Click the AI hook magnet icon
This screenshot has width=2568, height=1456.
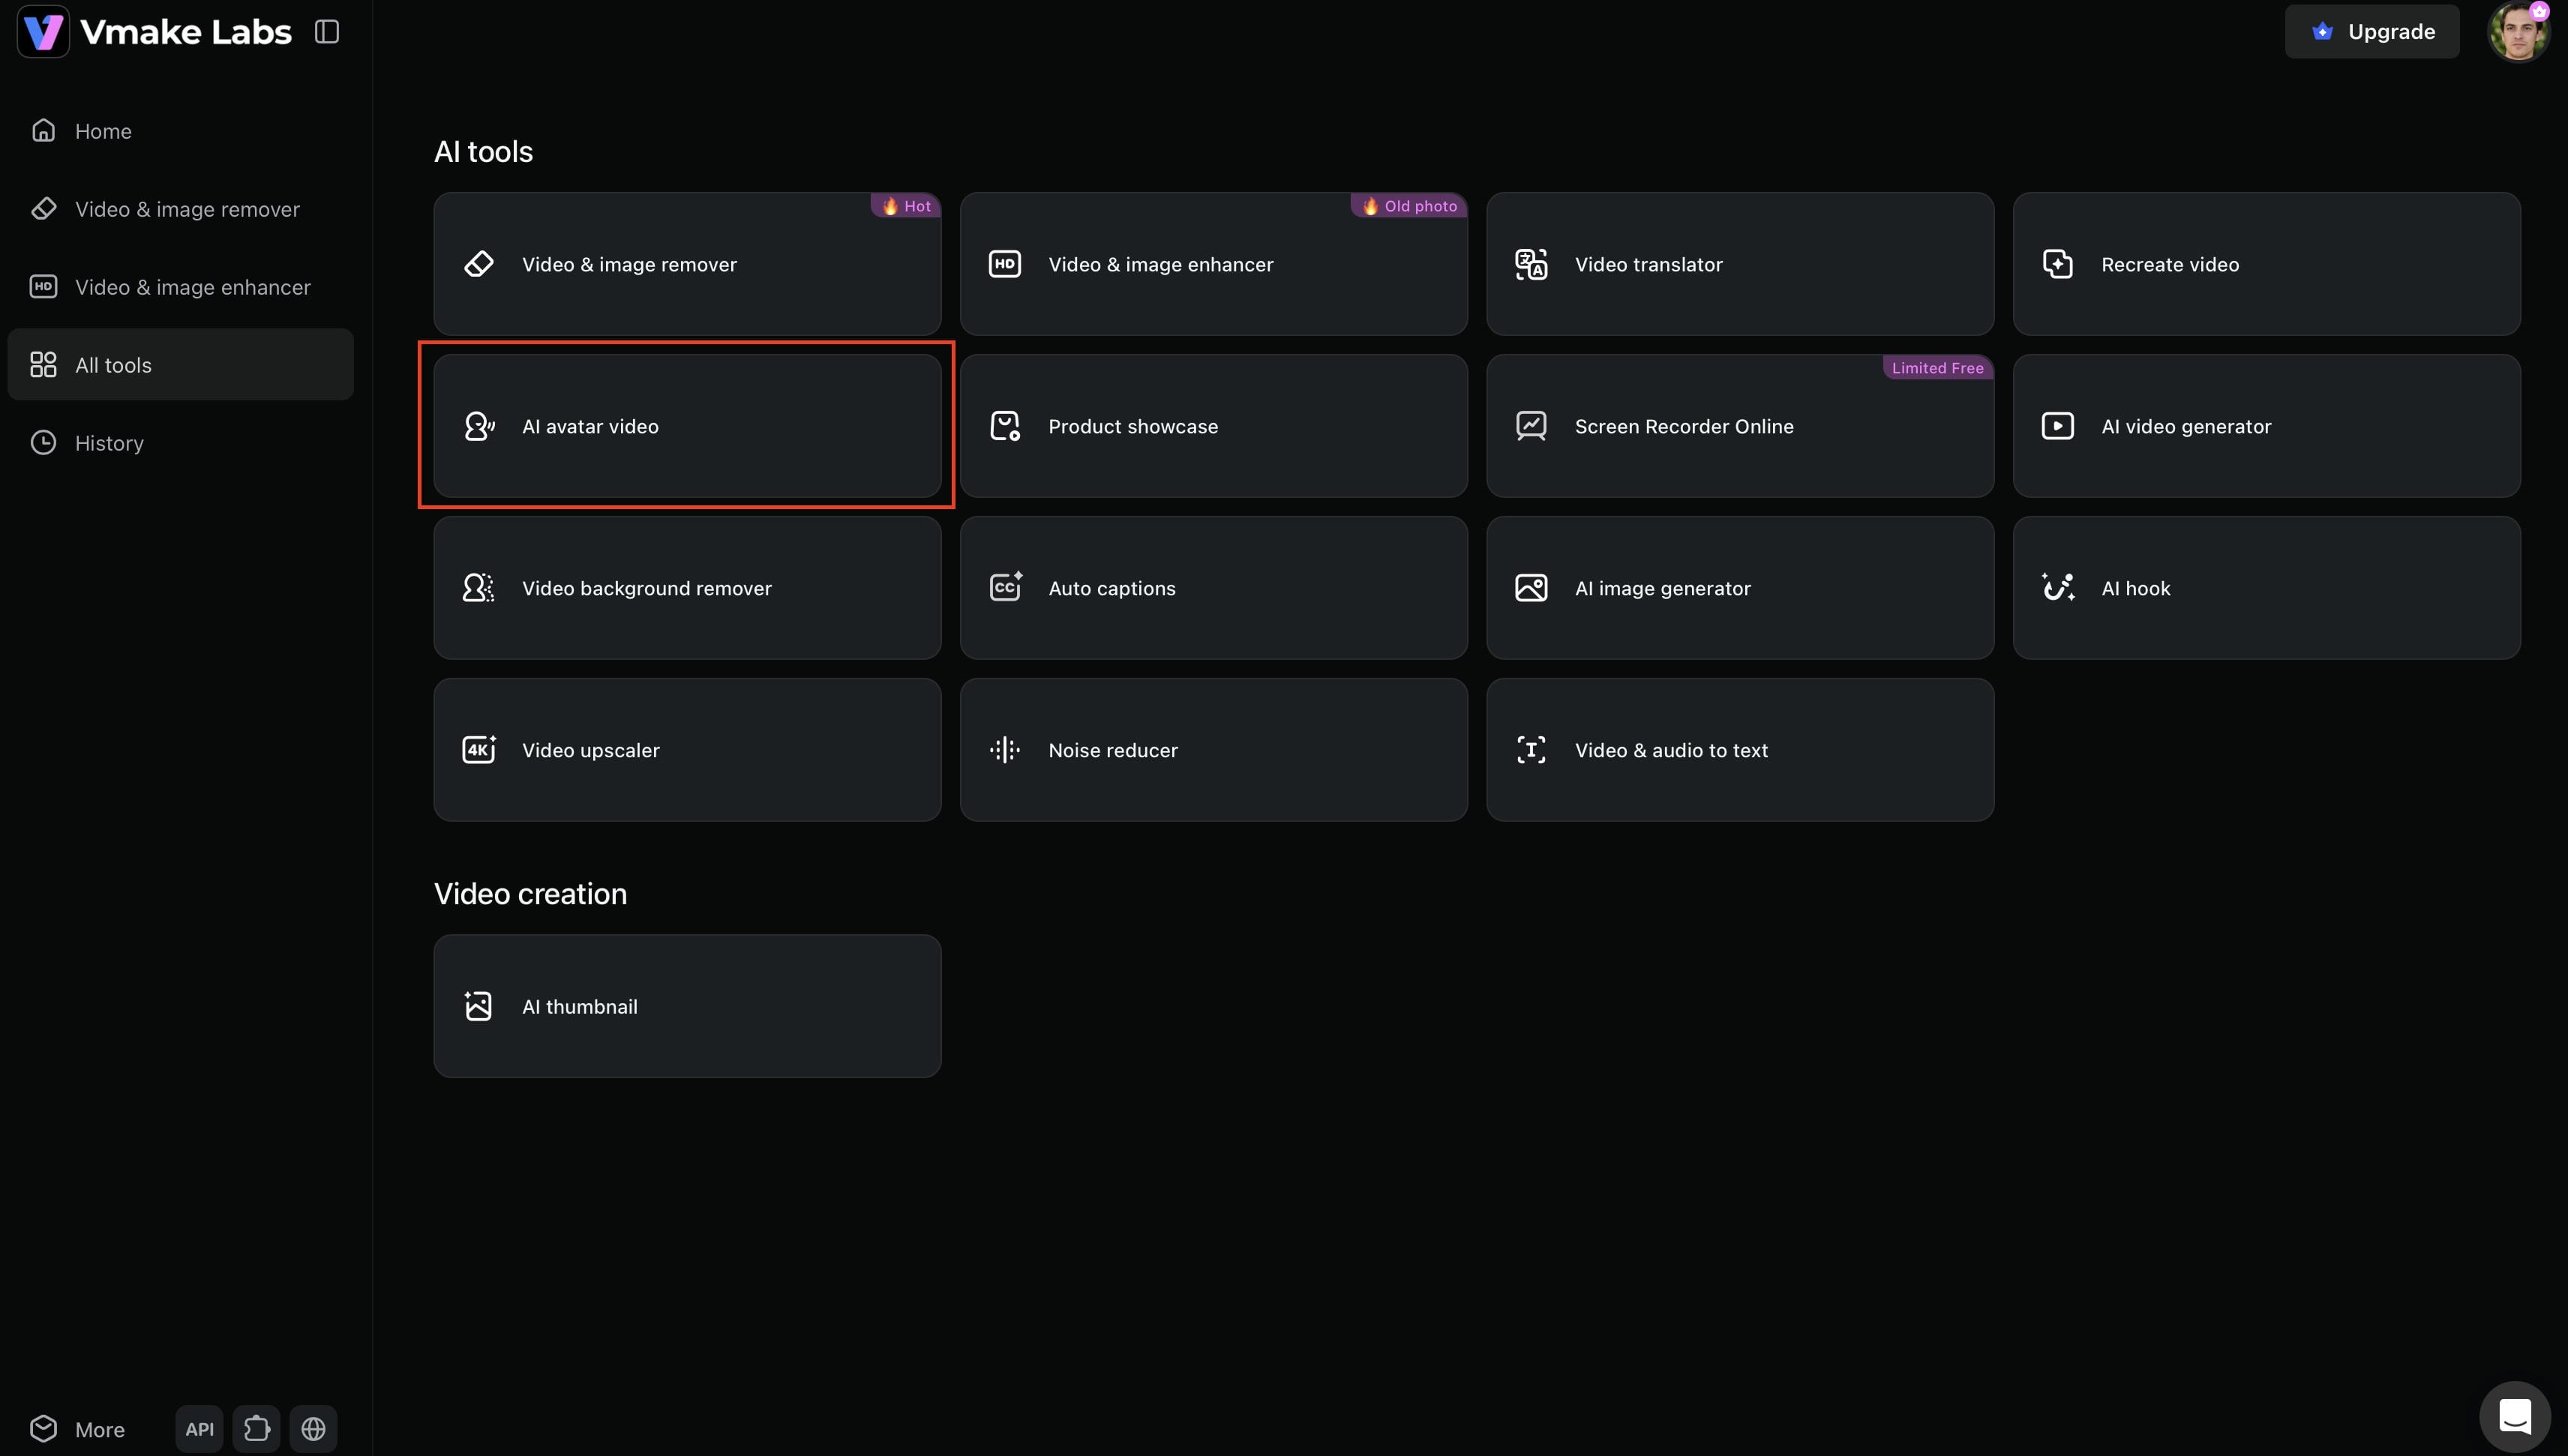tap(2058, 588)
